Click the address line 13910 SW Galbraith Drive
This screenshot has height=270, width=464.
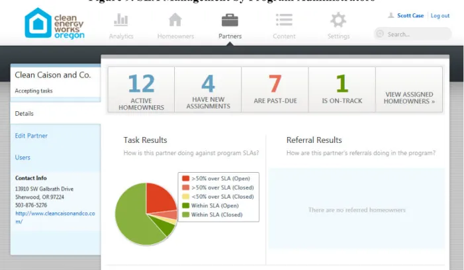click(44, 189)
